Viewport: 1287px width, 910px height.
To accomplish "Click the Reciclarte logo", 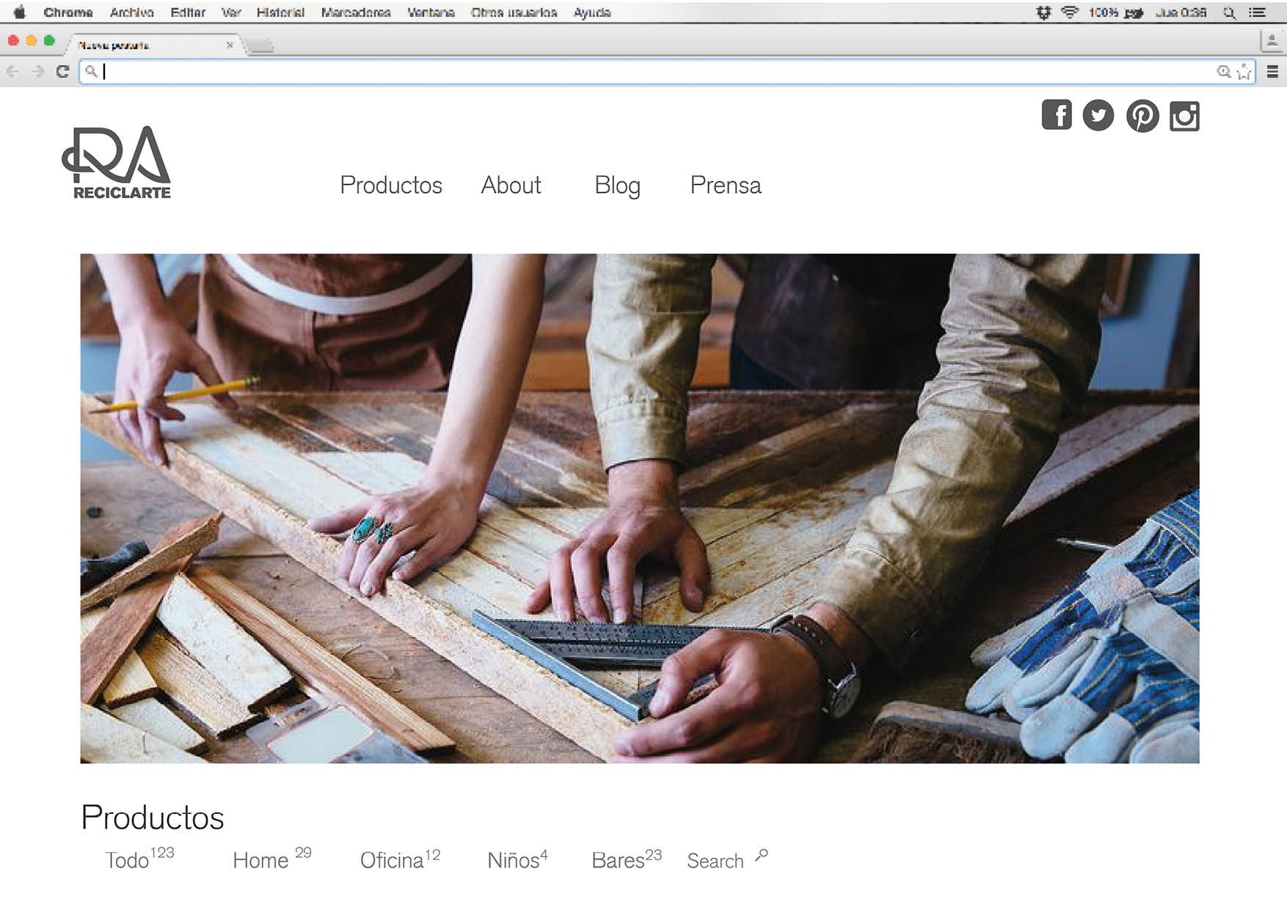I will tap(117, 163).
